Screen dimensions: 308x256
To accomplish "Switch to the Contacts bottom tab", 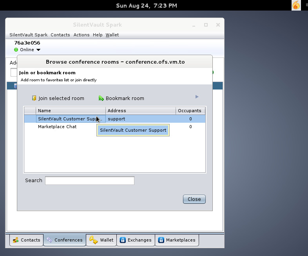I will [x=26, y=240].
